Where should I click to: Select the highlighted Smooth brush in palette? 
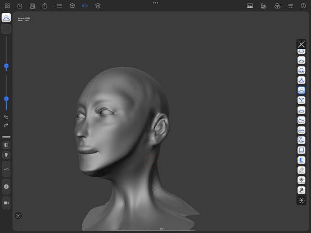click(301, 90)
